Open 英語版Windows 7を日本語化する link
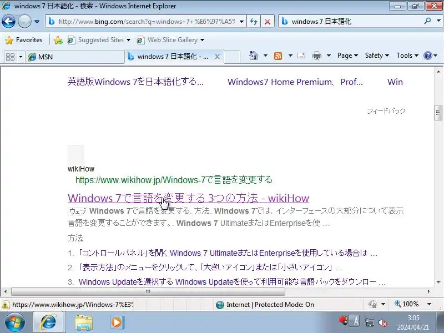The width and height of the screenshot is (444, 333). pos(135,82)
